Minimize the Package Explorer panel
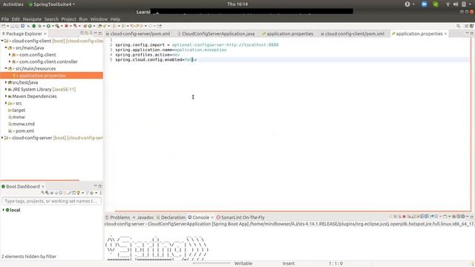475x267 pixels. point(96,33)
